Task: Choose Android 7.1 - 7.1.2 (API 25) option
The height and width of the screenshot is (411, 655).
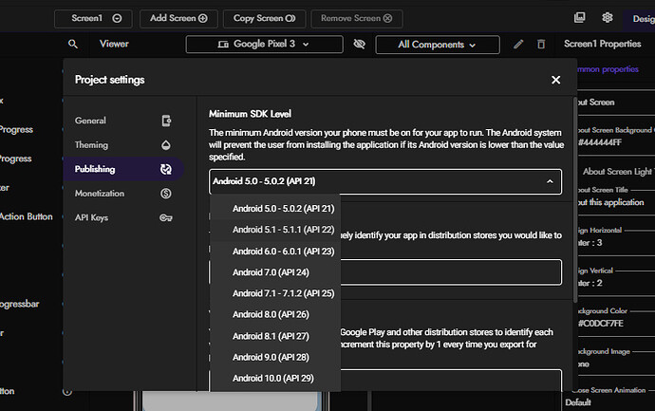Action: click(x=275, y=293)
